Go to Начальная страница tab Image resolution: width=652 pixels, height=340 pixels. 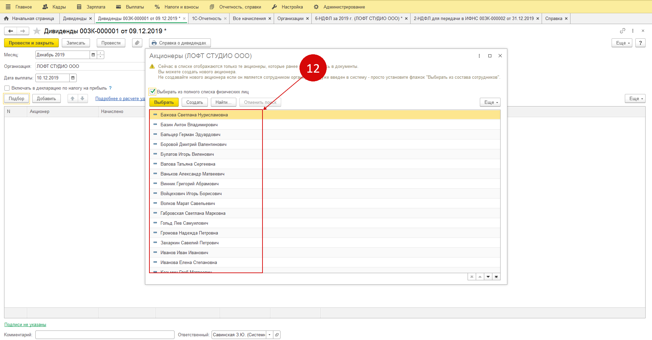pos(29,18)
